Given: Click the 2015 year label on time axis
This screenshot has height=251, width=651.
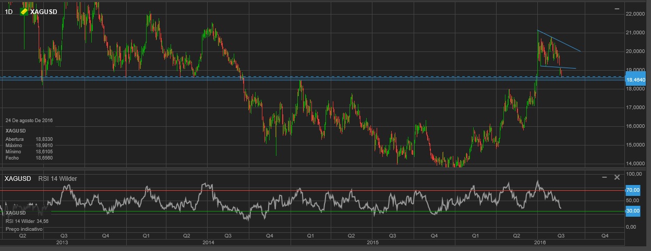Looking at the screenshot, I should (372, 243).
